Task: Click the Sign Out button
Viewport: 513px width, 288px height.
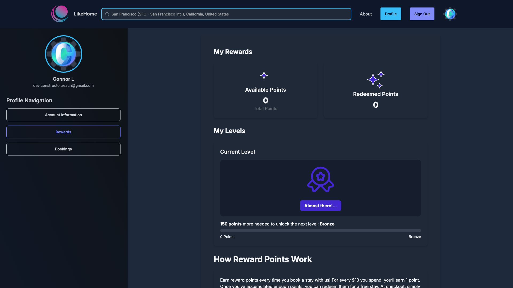Action: coord(422,14)
